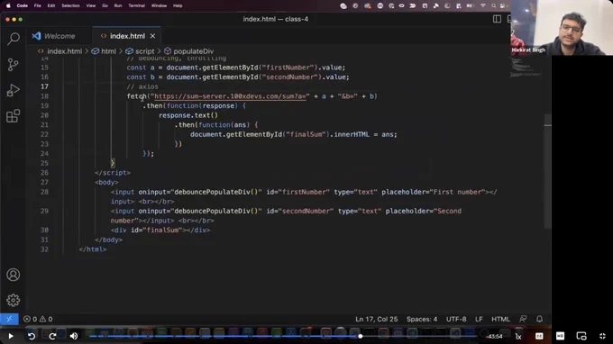Switch to the Welcome tab
The image size is (613, 344).
53,36
